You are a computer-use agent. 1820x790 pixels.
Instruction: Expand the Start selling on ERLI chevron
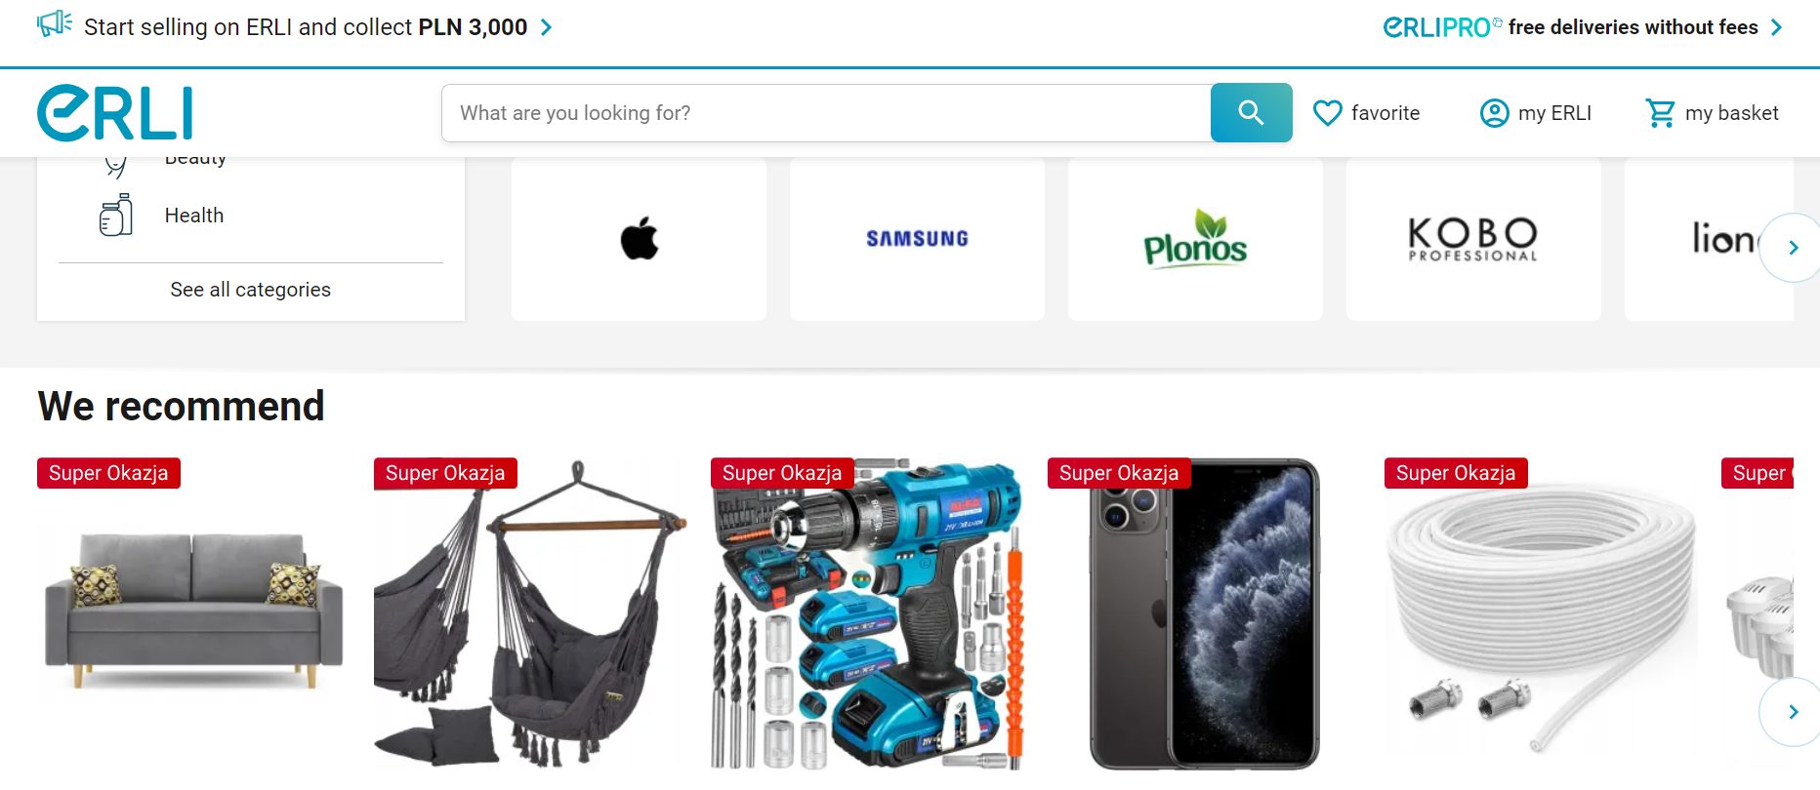tap(547, 27)
